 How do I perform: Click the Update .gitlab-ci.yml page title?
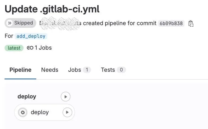pos(52,9)
